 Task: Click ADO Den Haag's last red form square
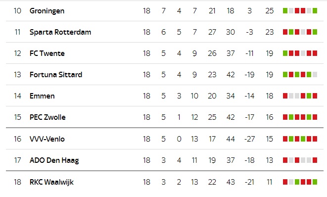[315, 160]
